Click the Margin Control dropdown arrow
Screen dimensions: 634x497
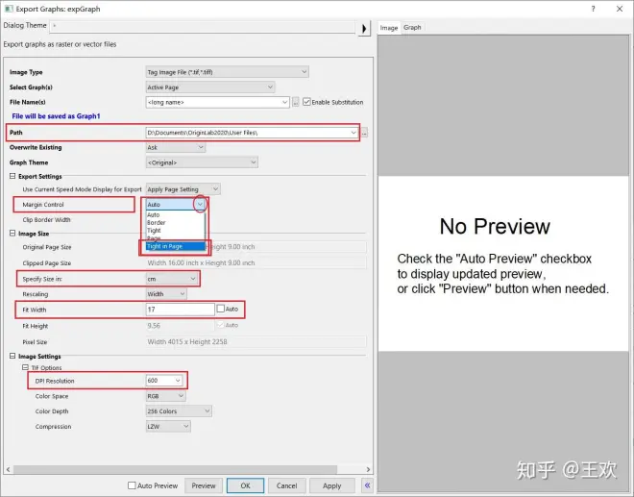(x=200, y=205)
